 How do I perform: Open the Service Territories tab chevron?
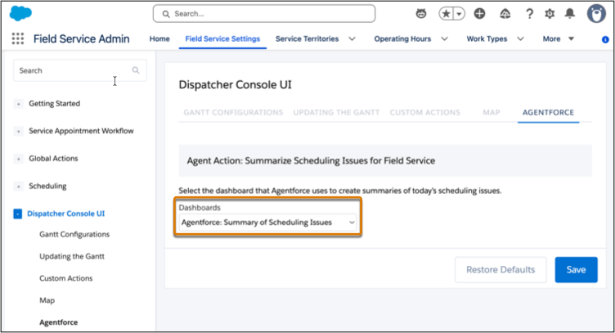point(352,38)
